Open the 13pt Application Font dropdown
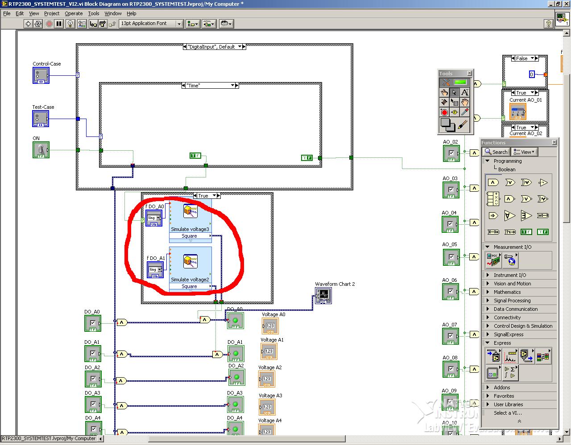The height and width of the screenshot is (445, 571). coord(152,24)
